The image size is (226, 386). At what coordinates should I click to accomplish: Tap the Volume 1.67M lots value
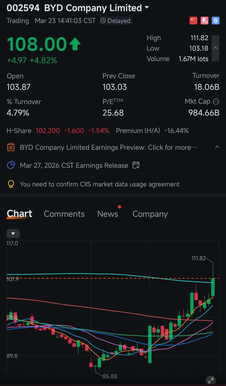click(x=194, y=59)
